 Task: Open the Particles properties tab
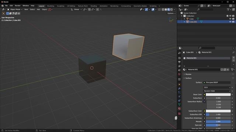click(179, 92)
